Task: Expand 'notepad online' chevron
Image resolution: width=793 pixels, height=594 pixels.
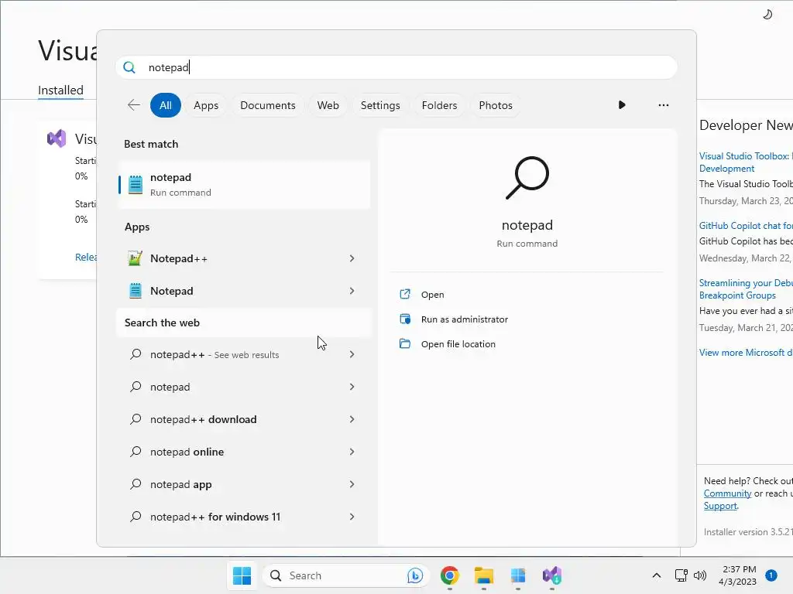Action: 352,452
